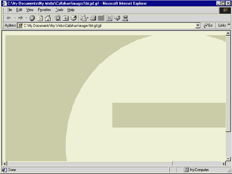Click the Go button
232x174 pixels.
(x=208, y=25)
